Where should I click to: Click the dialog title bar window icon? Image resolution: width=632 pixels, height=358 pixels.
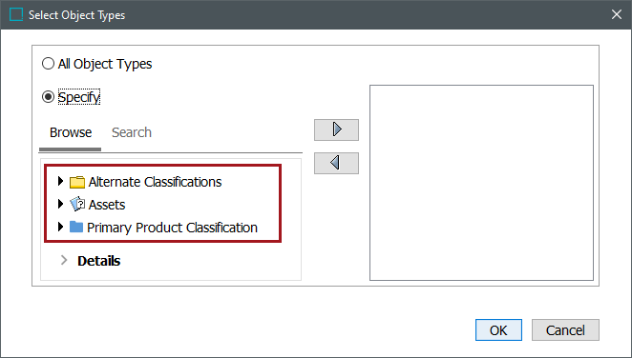pos(16,14)
